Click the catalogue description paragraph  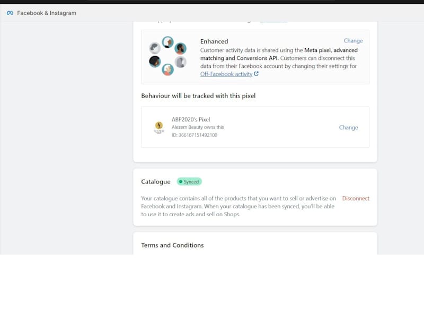(x=238, y=206)
